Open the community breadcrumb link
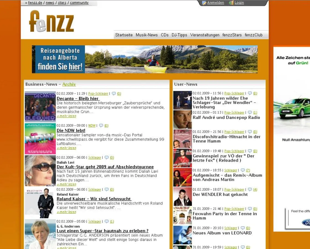Screen dimensions: 310x249 [79, 2]
